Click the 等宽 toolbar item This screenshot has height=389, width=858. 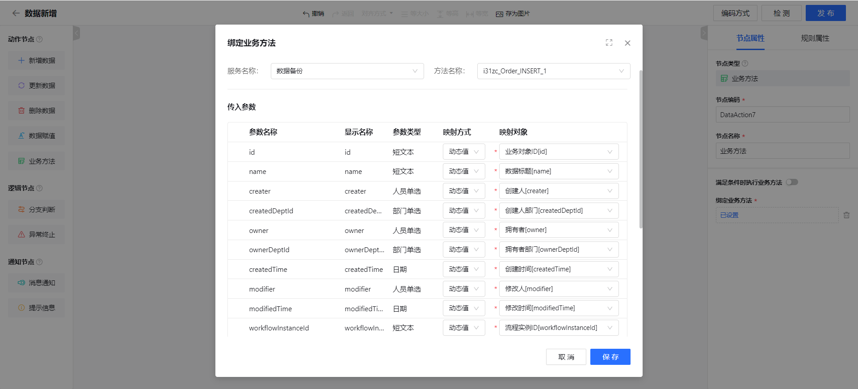(477, 14)
